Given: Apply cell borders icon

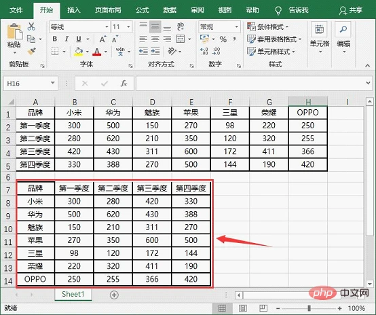Looking at the screenshot, I should (x=55, y=51).
